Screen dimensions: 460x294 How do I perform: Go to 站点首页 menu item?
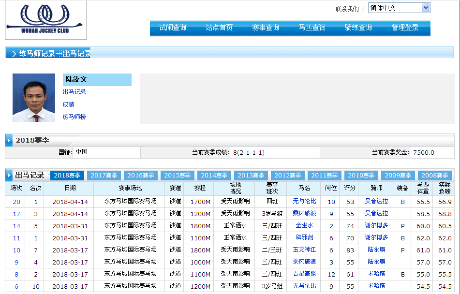(219, 28)
